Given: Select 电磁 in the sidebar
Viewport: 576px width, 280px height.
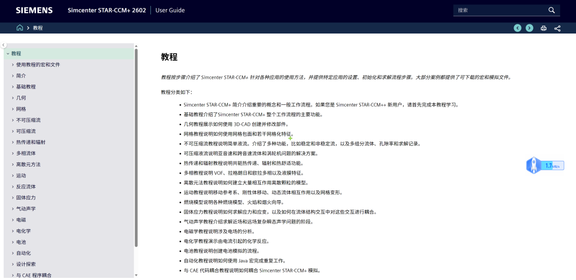Looking at the screenshot, I should 21,220.
